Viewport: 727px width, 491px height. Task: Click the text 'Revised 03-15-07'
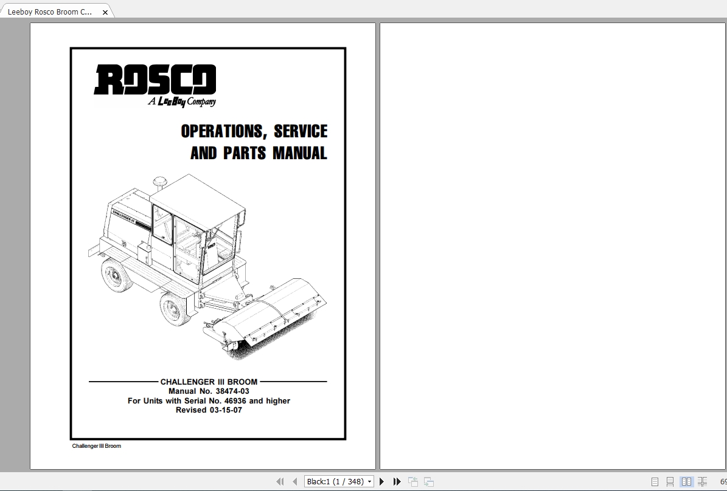click(209, 410)
